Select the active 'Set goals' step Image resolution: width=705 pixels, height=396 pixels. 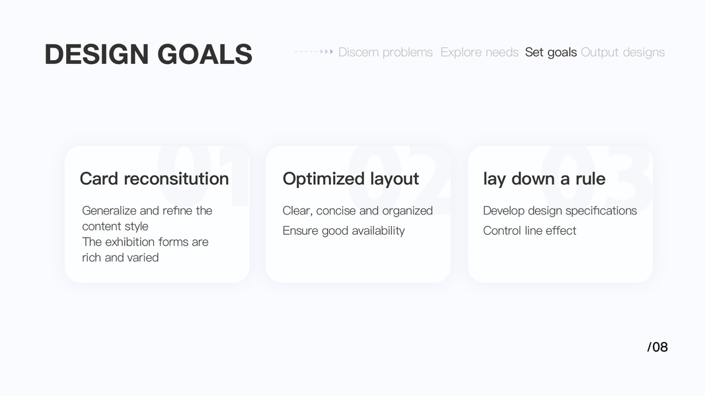click(550, 52)
